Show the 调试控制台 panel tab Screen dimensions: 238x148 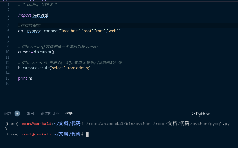pos(50,114)
